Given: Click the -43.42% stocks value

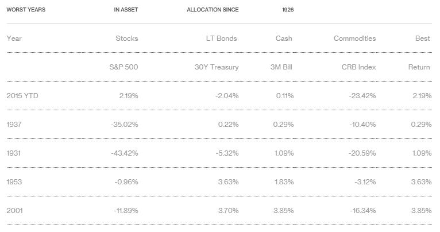Looking at the screenshot, I should pos(124,153).
